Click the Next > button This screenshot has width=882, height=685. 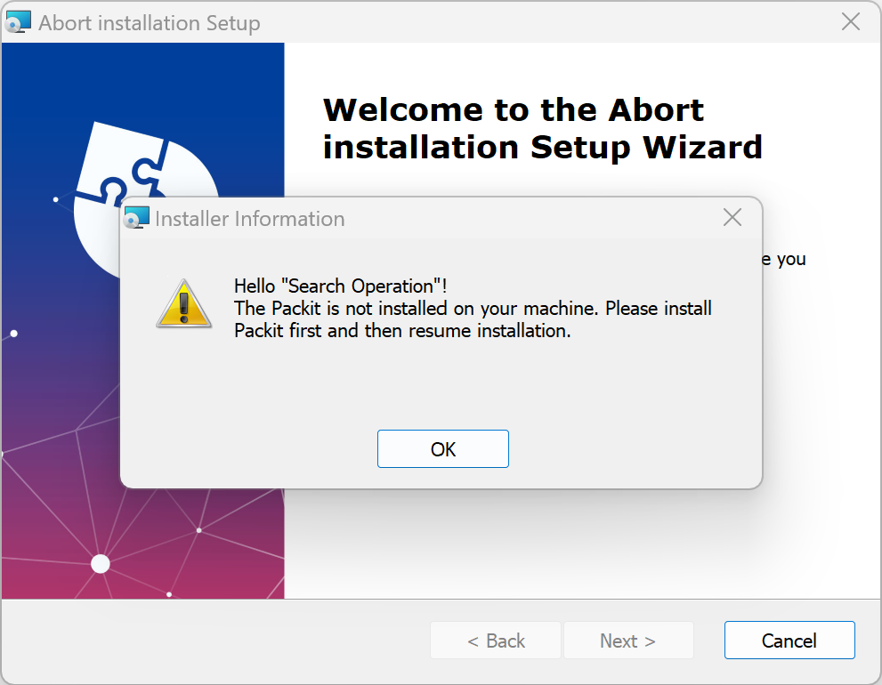tap(627, 640)
